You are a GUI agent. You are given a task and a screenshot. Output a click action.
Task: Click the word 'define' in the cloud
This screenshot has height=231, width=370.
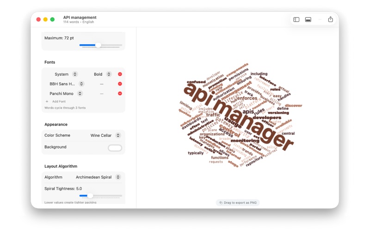tap(283, 109)
